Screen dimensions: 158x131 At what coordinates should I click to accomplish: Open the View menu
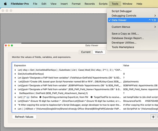(x=53, y=4)
